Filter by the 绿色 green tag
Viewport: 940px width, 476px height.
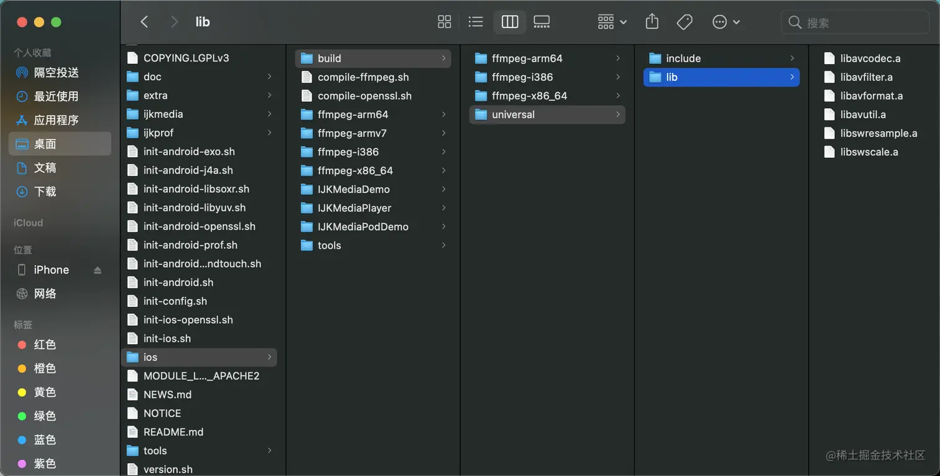pyautogui.click(x=60, y=416)
